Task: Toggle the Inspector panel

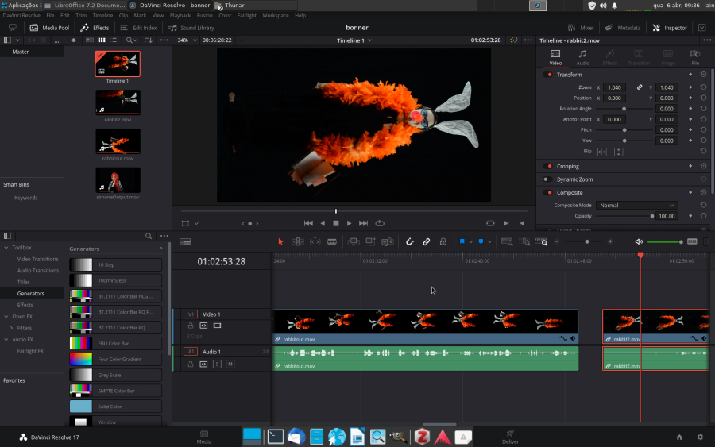Action: pos(670,28)
